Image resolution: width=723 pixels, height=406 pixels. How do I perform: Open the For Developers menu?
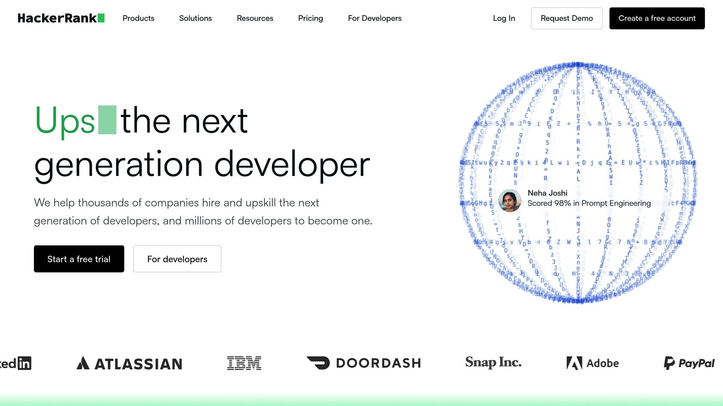375,18
